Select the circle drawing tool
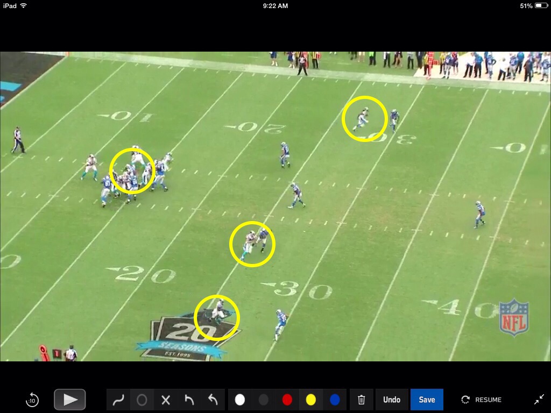This screenshot has width=551, height=413. point(142,400)
